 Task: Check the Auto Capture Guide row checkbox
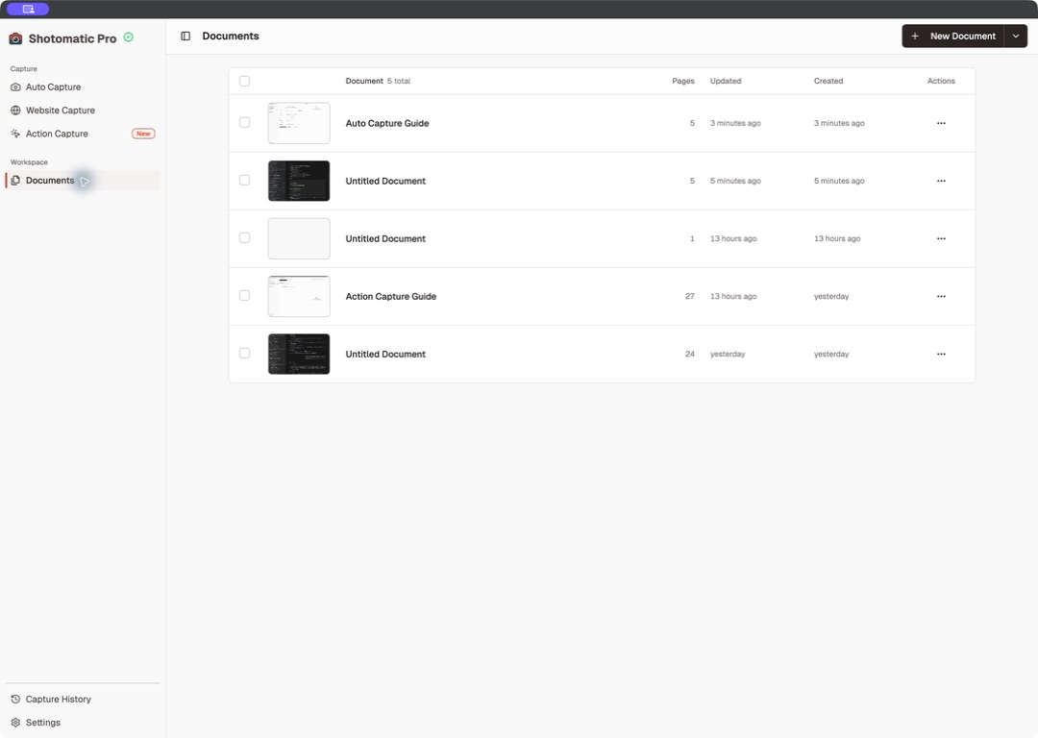(x=244, y=122)
